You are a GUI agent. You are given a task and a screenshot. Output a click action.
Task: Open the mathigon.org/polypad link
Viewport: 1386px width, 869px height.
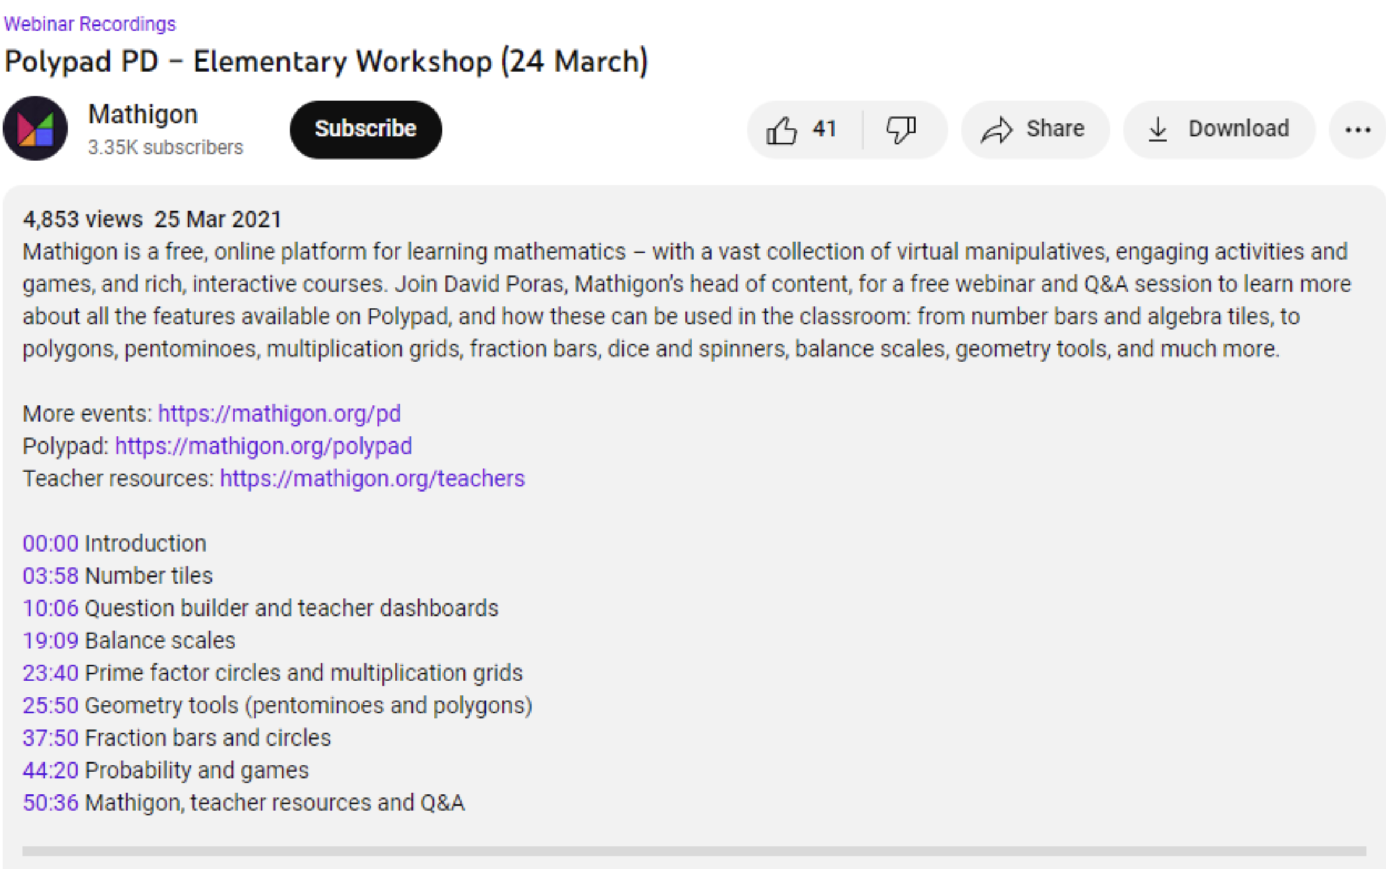point(263,446)
